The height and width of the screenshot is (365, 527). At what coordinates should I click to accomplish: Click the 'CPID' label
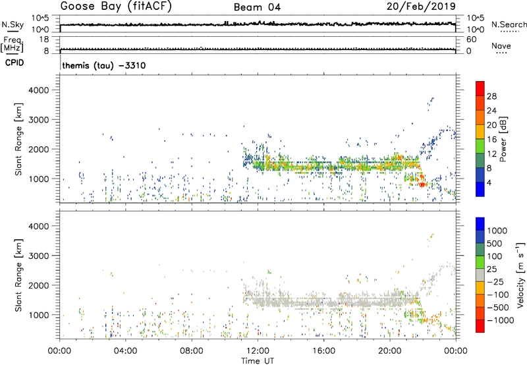click(14, 63)
